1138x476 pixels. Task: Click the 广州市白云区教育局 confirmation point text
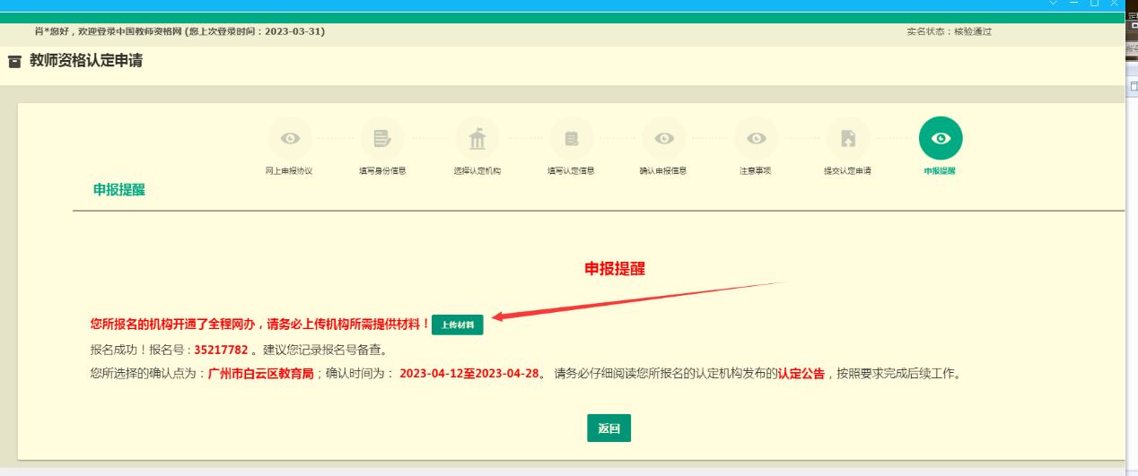(260, 374)
